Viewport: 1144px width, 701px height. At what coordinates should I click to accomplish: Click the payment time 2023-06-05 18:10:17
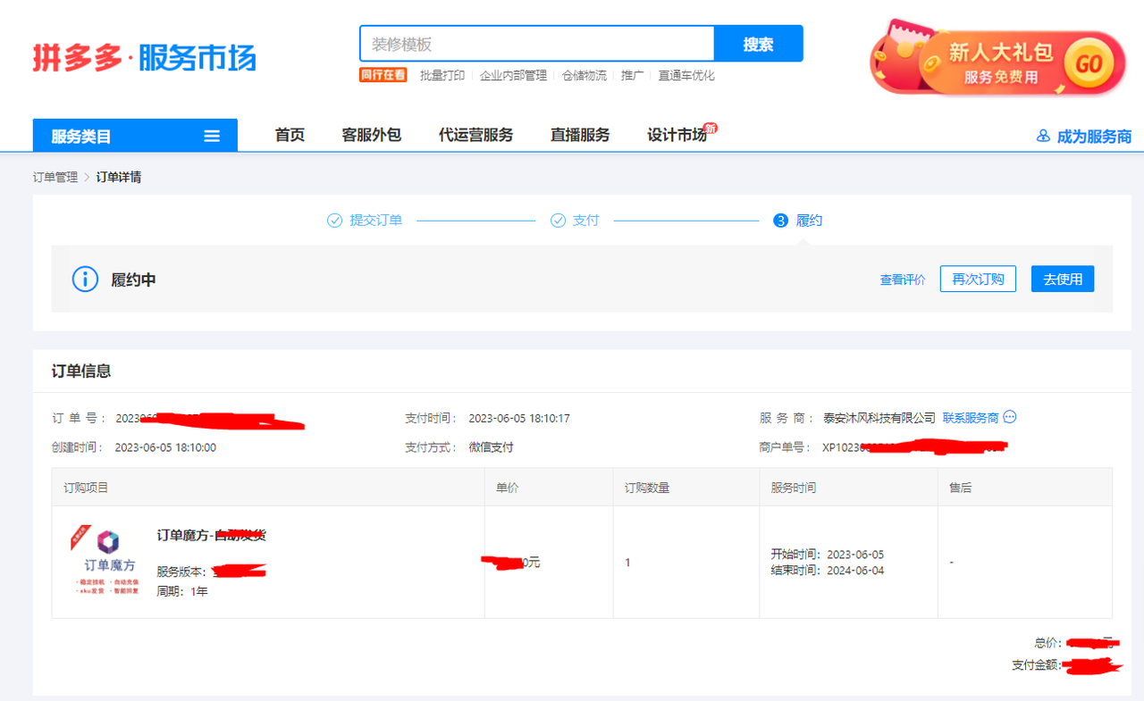pyautogui.click(x=519, y=418)
